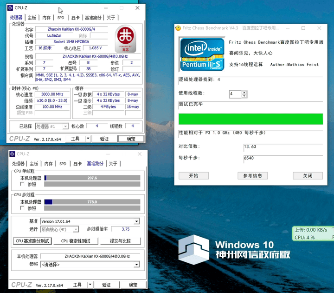Increase thread count with the up arrow
The image size is (334, 293).
click(x=244, y=92)
